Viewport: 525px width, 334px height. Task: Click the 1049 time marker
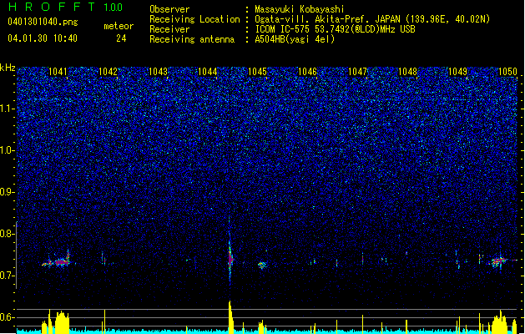457,71
